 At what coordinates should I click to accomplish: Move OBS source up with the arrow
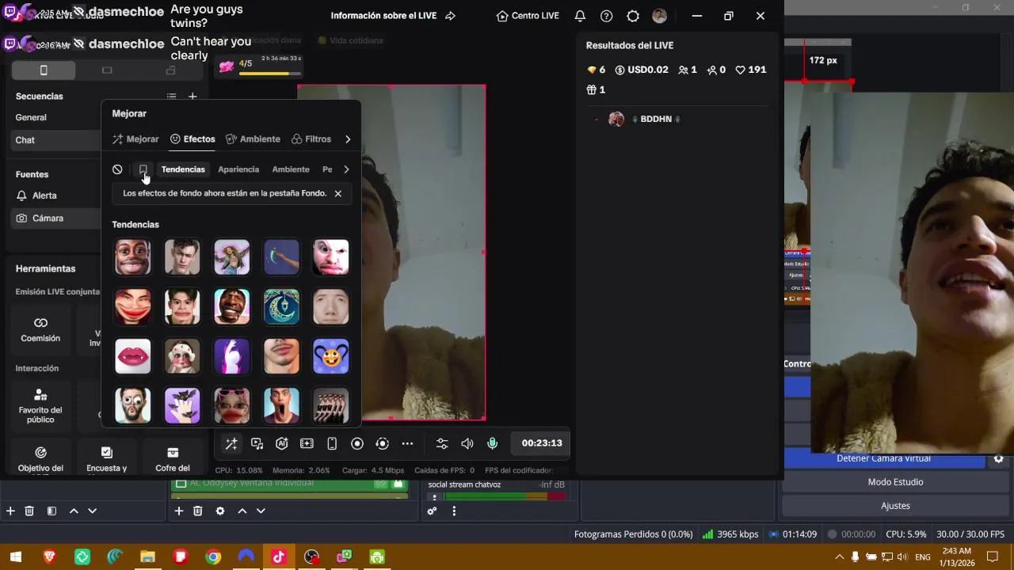click(242, 511)
